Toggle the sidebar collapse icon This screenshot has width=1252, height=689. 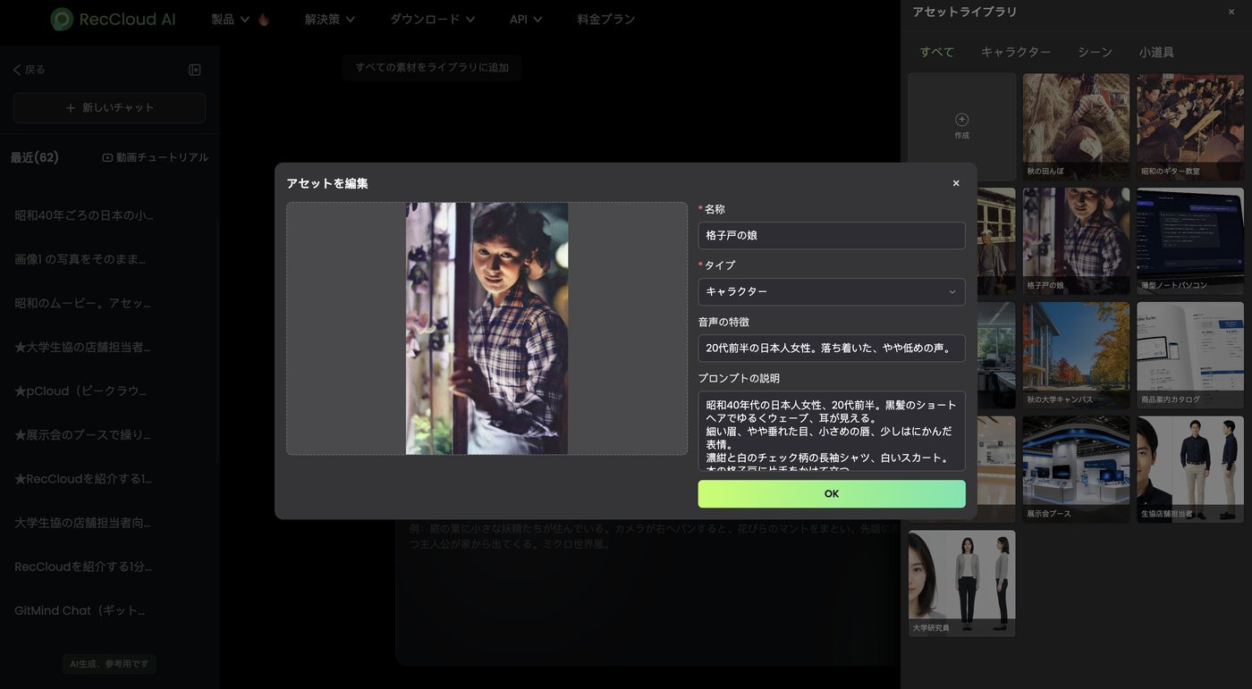195,70
